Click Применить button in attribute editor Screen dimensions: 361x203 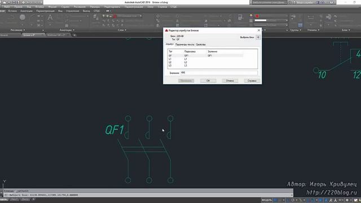click(x=186, y=81)
